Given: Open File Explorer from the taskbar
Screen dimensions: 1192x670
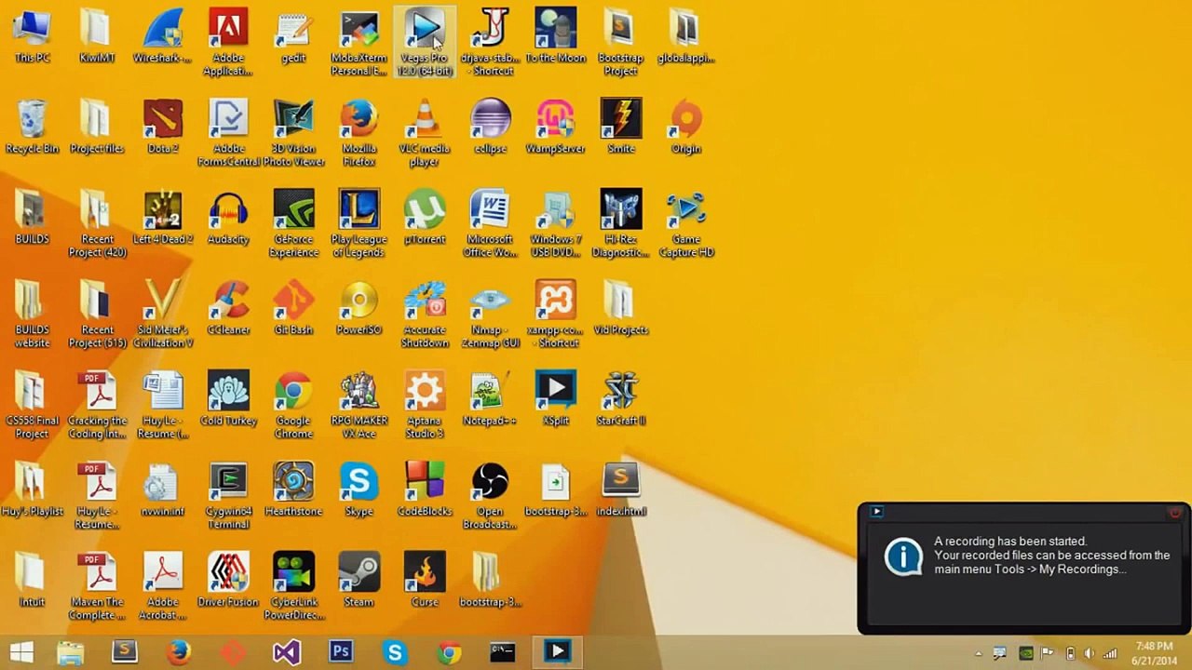Looking at the screenshot, I should point(71,652).
